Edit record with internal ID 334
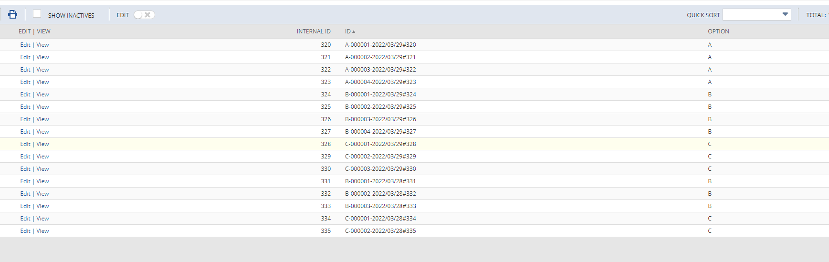Screen dimensions: 829x262 coord(25,219)
